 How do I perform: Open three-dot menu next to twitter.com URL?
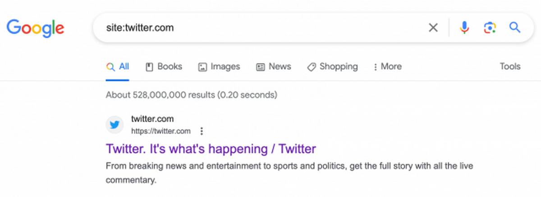[x=202, y=131]
